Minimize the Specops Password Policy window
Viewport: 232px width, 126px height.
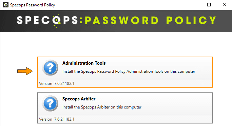click(194, 5)
